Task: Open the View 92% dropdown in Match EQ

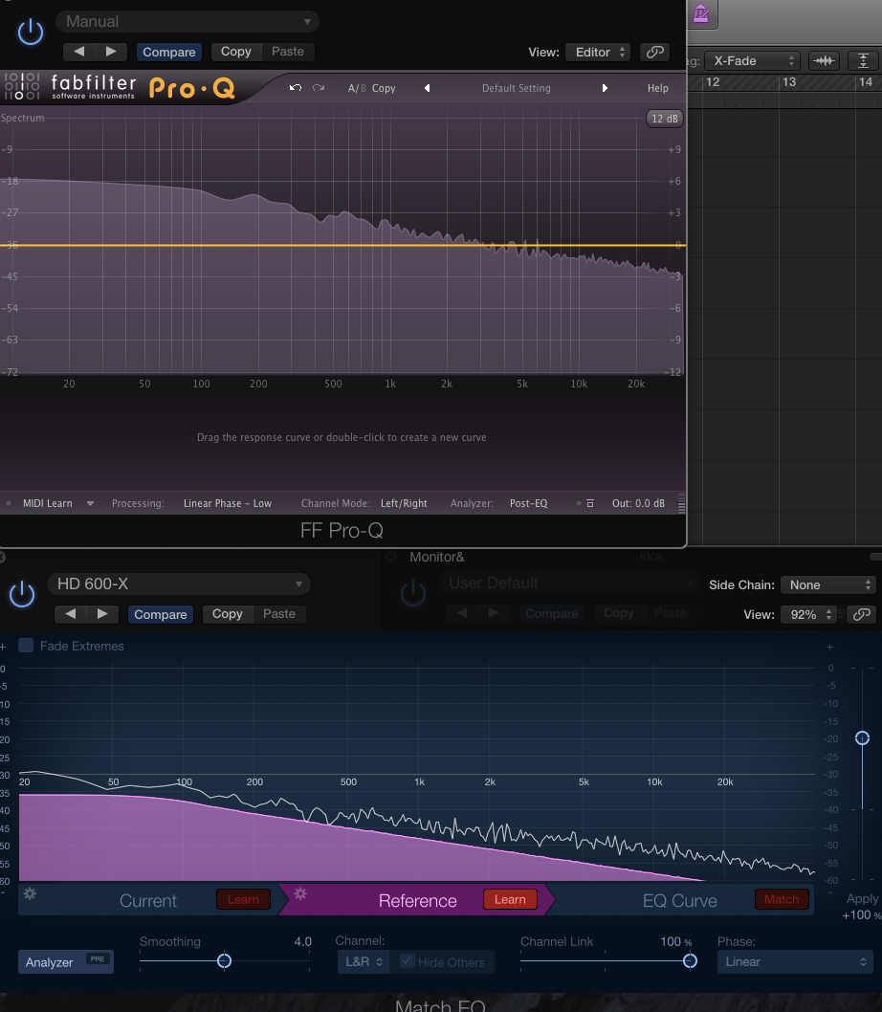Action: (808, 614)
